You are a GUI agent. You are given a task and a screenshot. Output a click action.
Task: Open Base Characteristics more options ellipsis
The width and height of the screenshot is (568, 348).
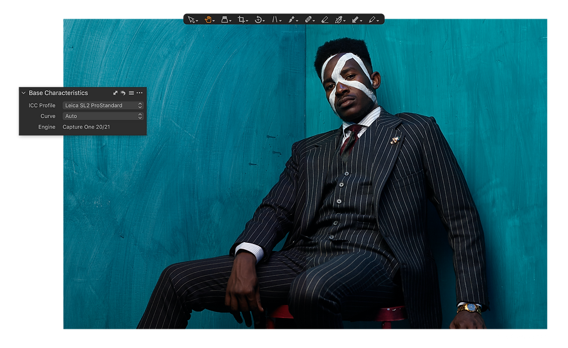click(140, 93)
